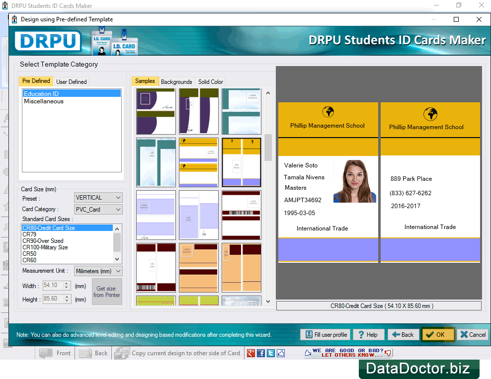The height and width of the screenshot is (379, 491).
Task: Choose the purple vertical two-panel template
Action: (x=199, y=111)
